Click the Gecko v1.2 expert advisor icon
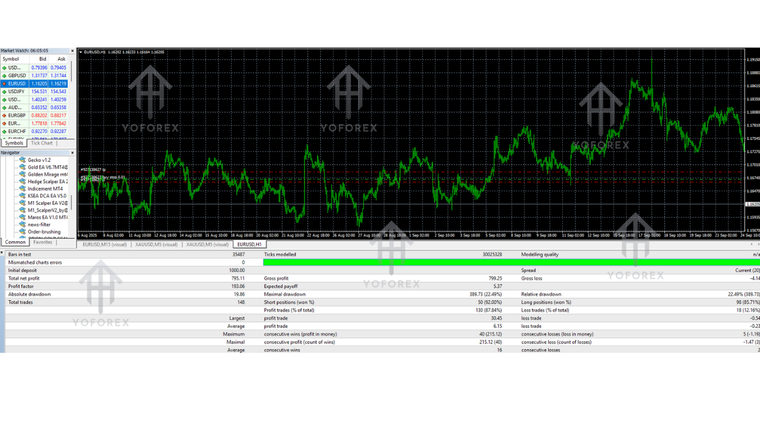The height and width of the screenshot is (427, 760). [x=23, y=160]
